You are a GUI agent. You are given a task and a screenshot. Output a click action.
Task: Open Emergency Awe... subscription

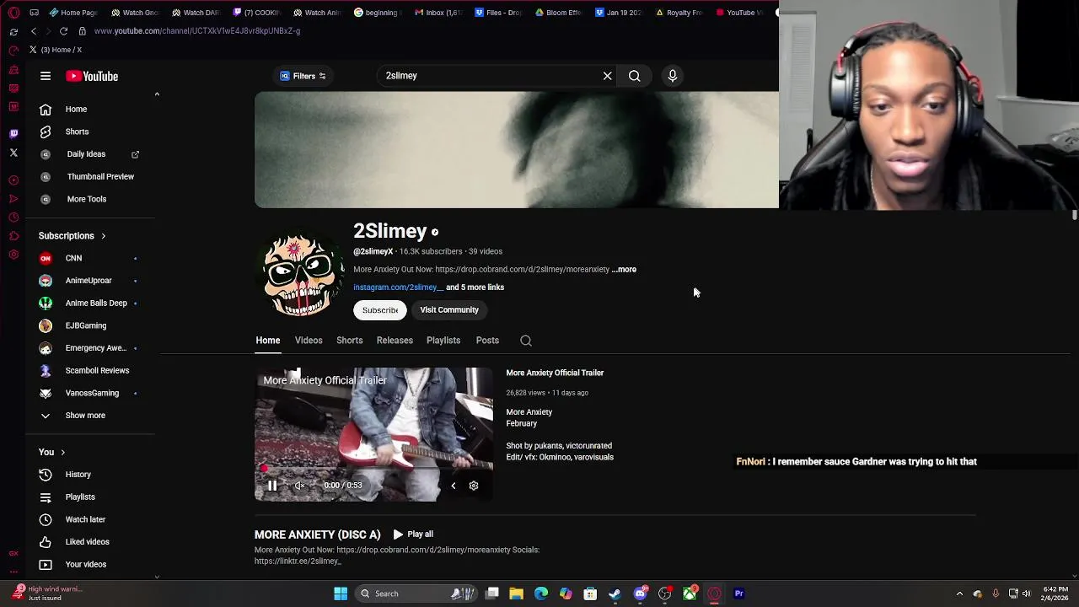click(95, 347)
